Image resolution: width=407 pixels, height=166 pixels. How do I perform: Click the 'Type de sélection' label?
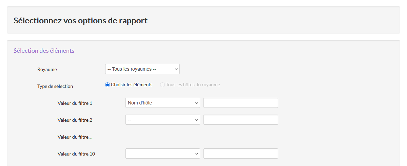[x=55, y=86]
